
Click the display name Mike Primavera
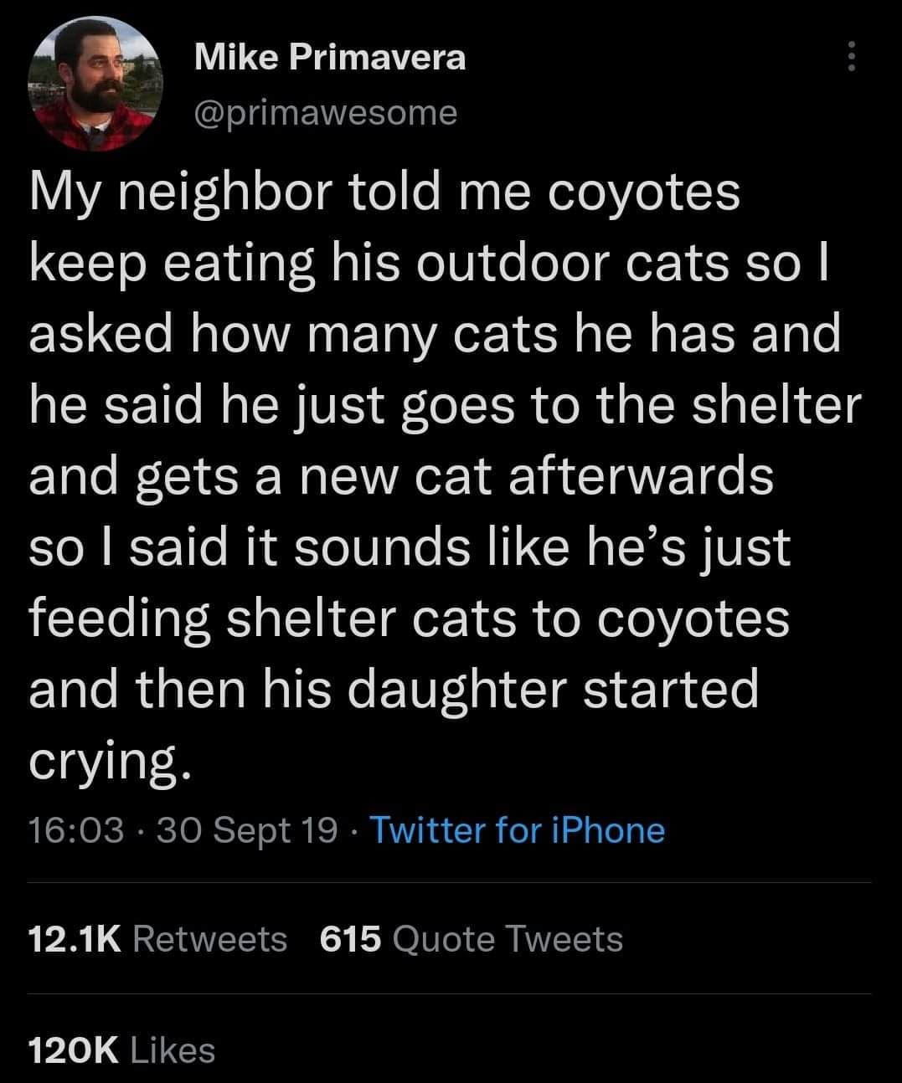329,57
